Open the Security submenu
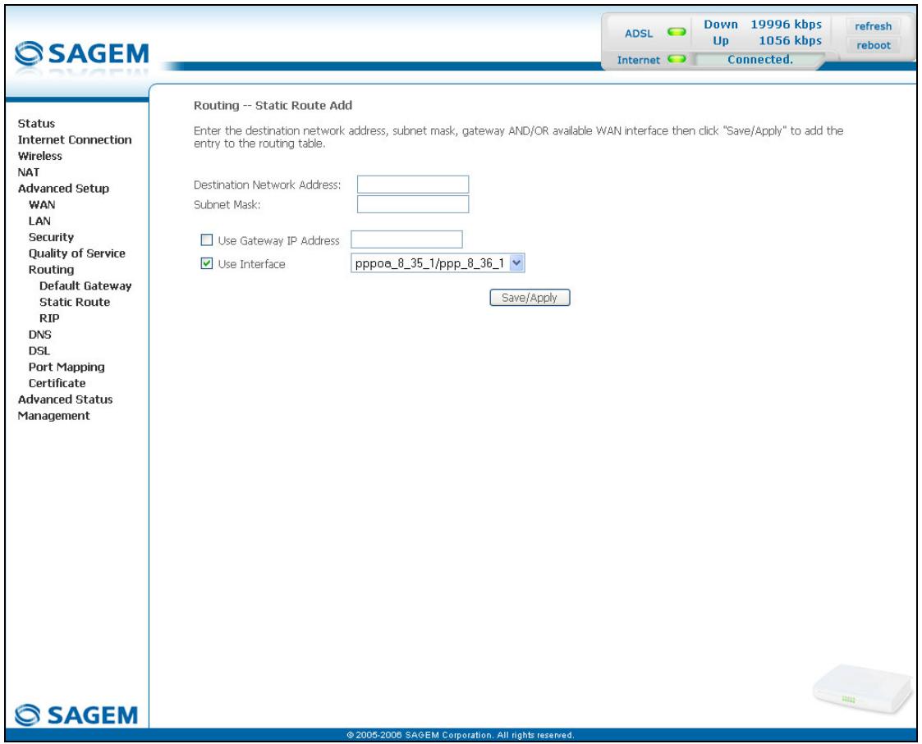 (51, 237)
